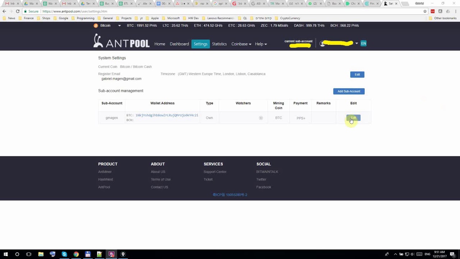The image size is (460, 259).
Task: Open the Windows Start menu
Action: [6, 254]
